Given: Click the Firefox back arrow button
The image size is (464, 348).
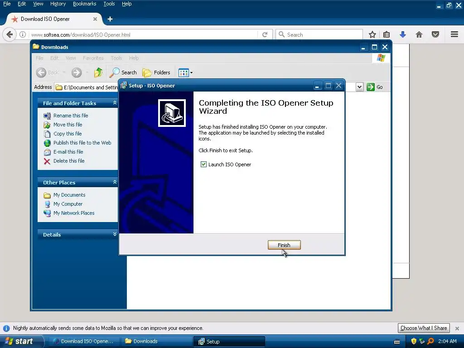Looking at the screenshot, I should pos(10,34).
